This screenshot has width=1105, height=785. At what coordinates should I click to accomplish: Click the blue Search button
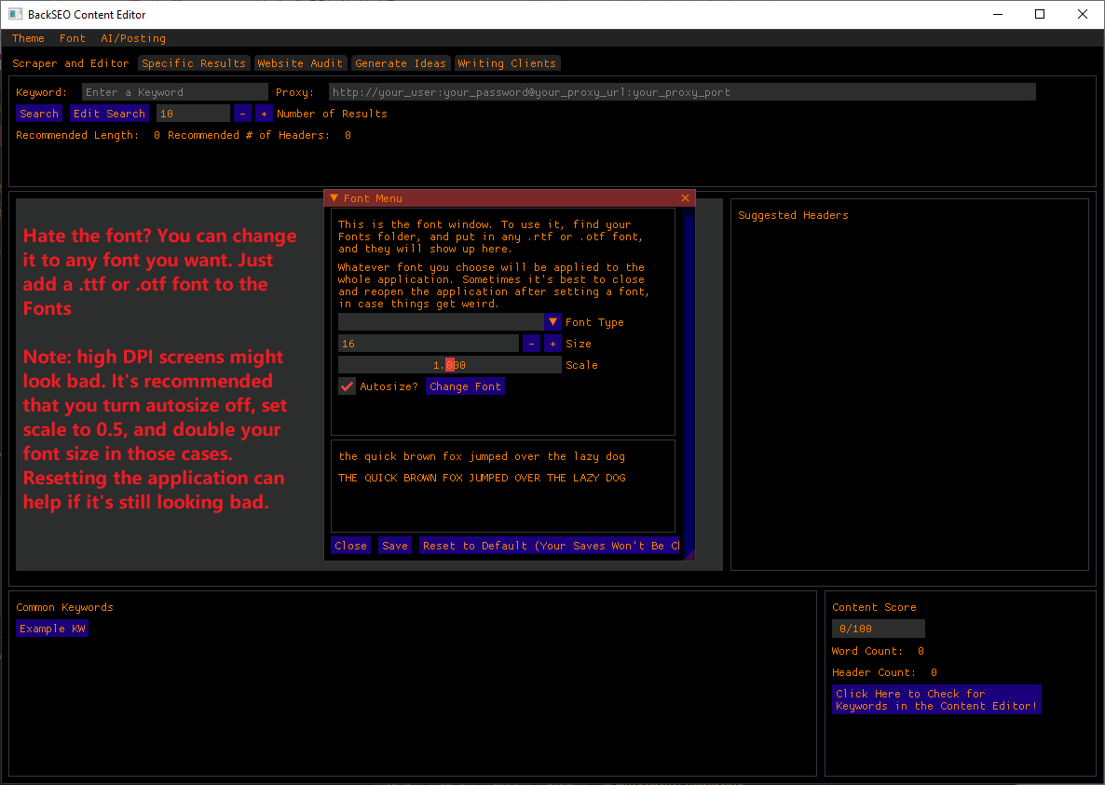pyautogui.click(x=39, y=114)
